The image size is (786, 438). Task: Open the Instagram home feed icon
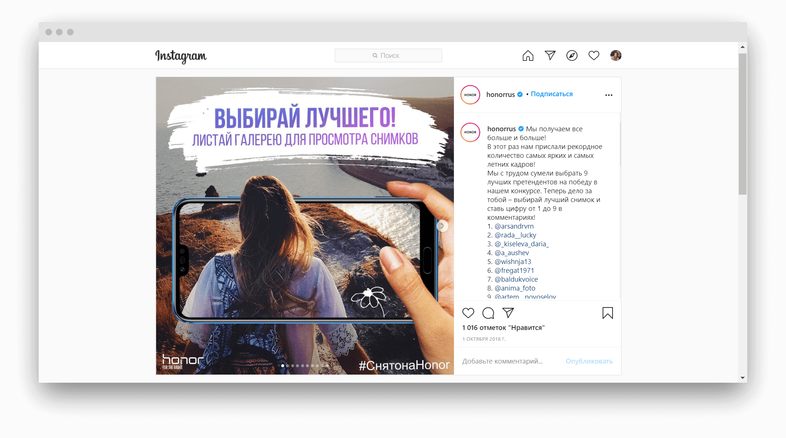coord(528,55)
